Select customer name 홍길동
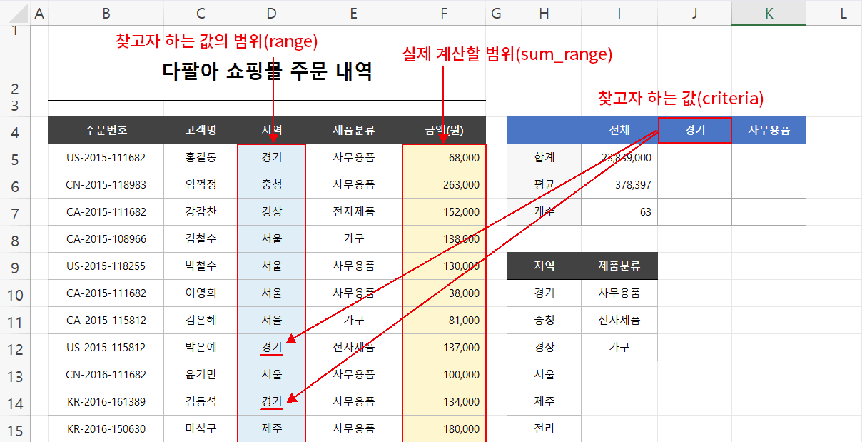 tap(201, 157)
